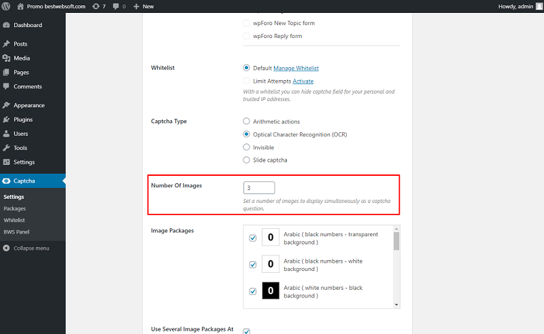Select the Limit Attempts radio button
Viewport: 544px width, 334px height.
(x=246, y=81)
